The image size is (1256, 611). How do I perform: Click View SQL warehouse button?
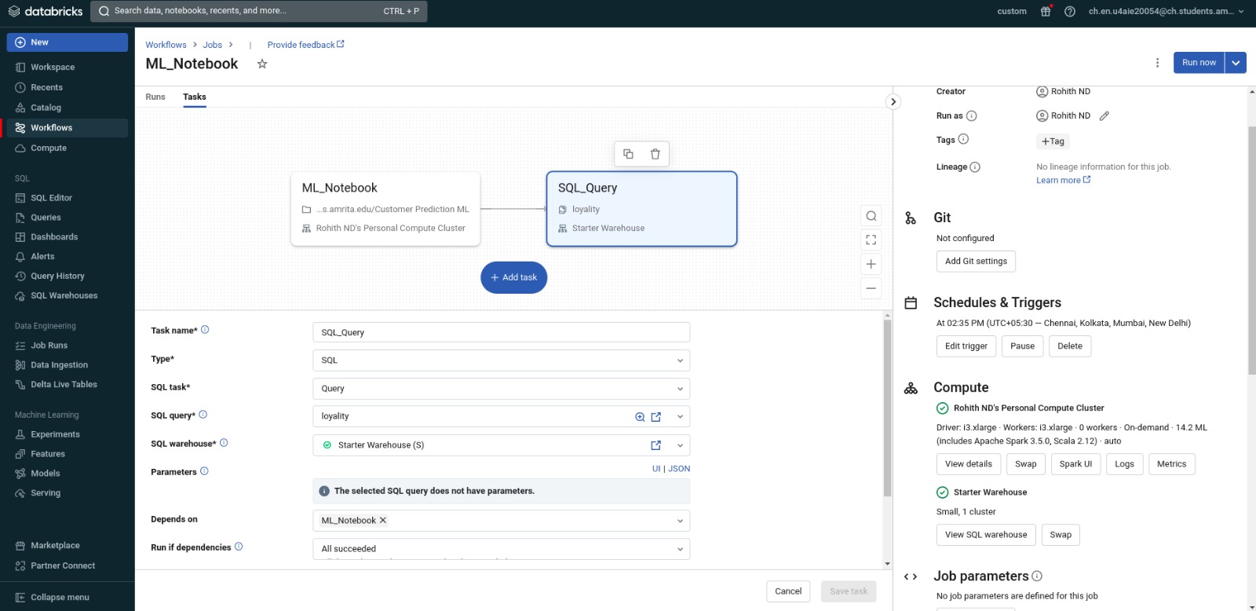tap(986, 535)
